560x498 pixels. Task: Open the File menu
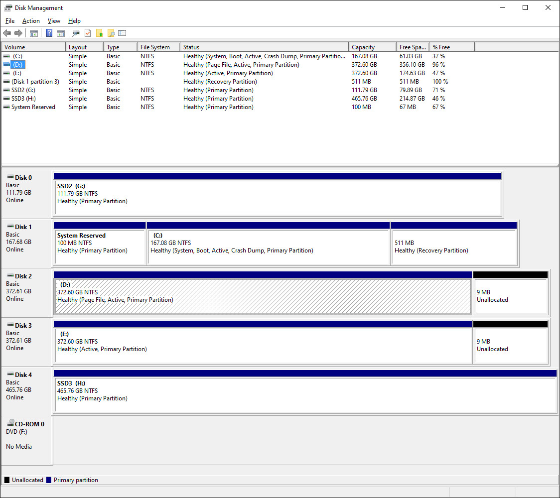(9, 21)
